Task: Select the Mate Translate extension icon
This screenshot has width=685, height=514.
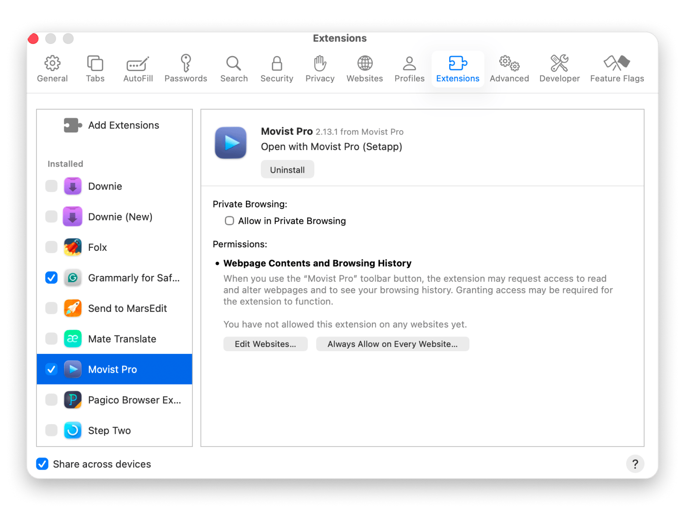Action: (x=73, y=339)
